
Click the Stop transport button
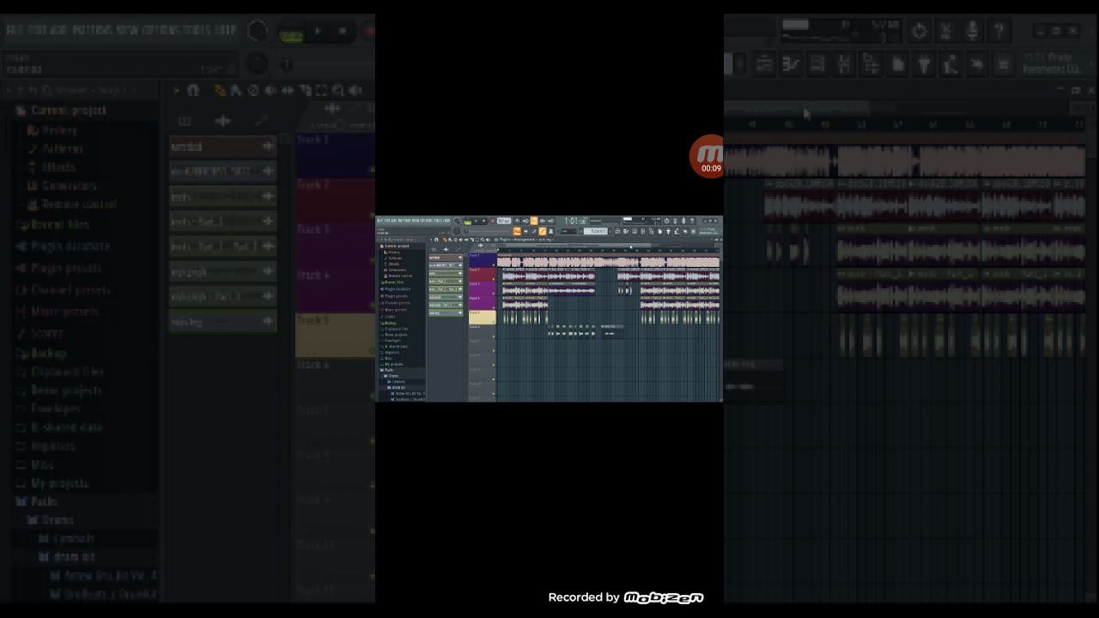pyautogui.click(x=483, y=221)
